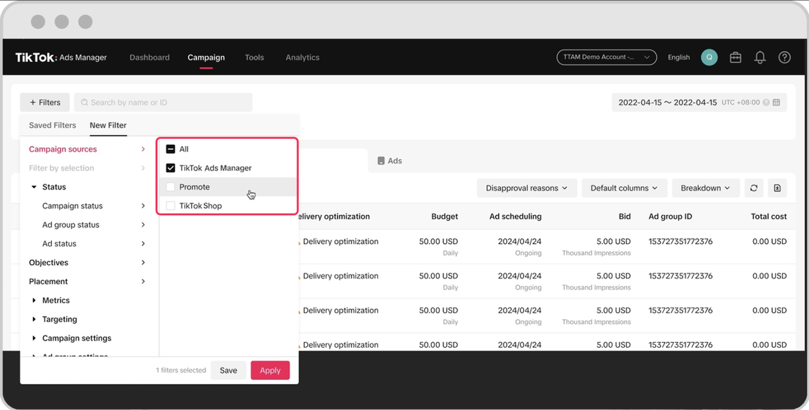809x410 pixels.
Task: Open the help question mark icon
Action: tap(784, 57)
